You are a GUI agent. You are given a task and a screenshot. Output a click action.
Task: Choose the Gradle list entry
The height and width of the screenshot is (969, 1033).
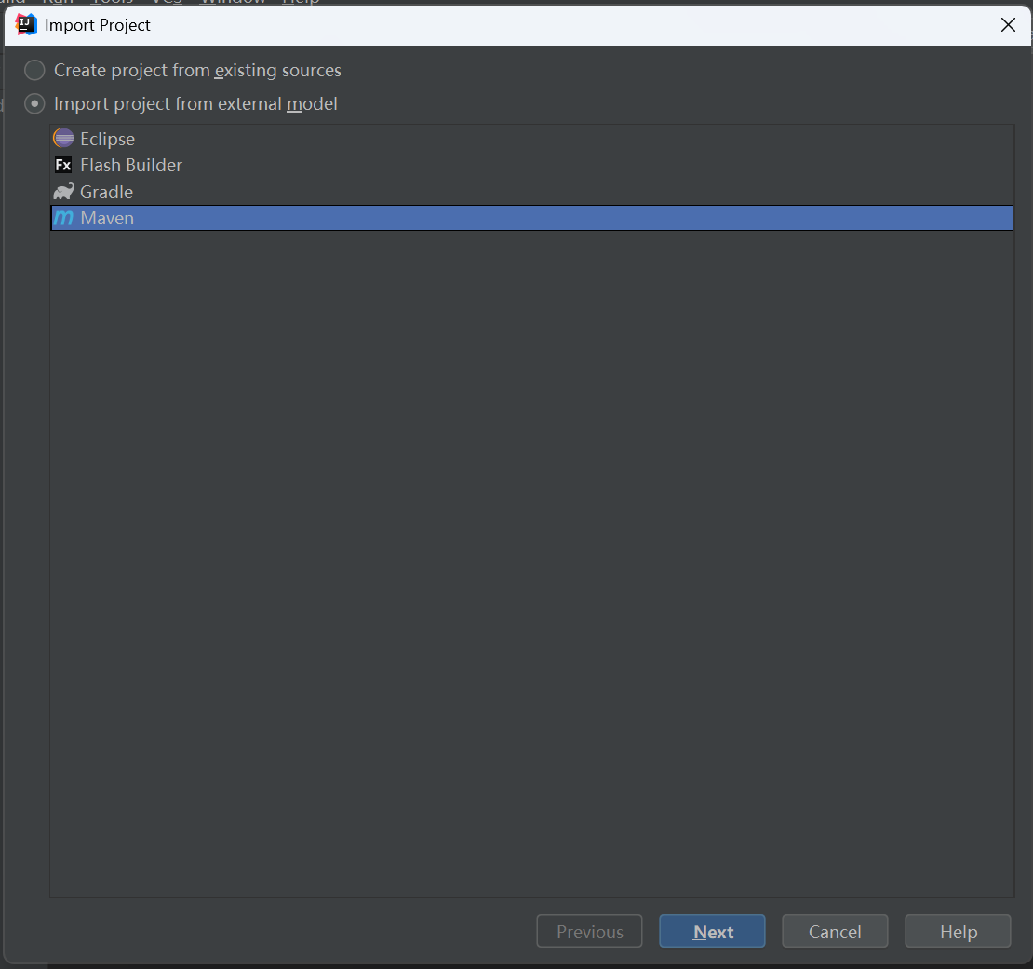pyautogui.click(x=531, y=192)
